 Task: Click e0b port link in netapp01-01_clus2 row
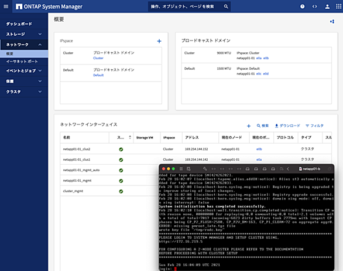coord(259,149)
